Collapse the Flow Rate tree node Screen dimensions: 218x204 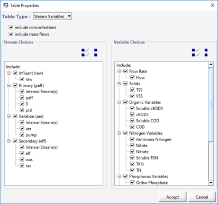[x=119, y=71]
